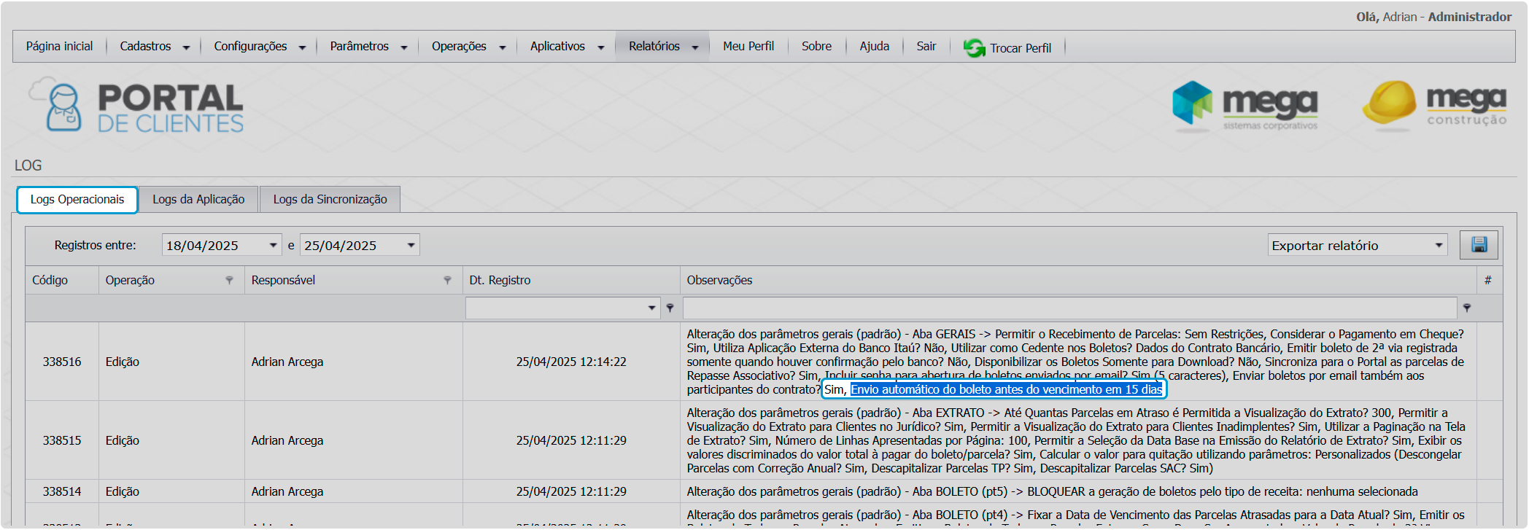Click the Aba BOLETO (pt5) observation text
This screenshot has height=530, width=1529.
[1052, 491]
